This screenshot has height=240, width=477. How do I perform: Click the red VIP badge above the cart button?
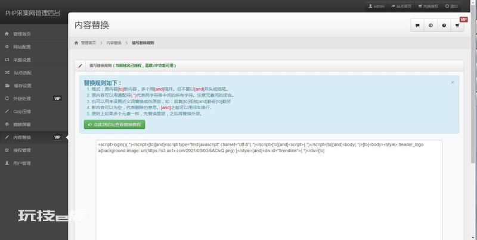pyautogui.click(x=463, y=20)
